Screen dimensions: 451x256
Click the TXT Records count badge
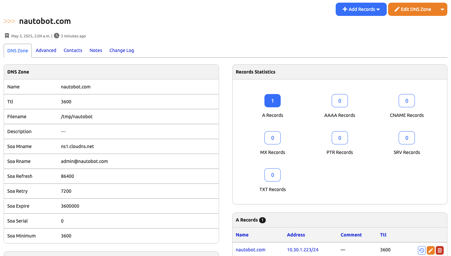click(x=272, y=175)
